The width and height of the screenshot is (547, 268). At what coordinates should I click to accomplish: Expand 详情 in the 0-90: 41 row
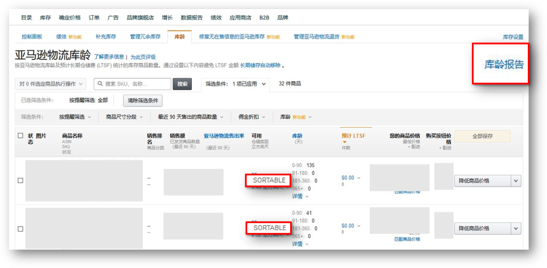tap(300, 244)
